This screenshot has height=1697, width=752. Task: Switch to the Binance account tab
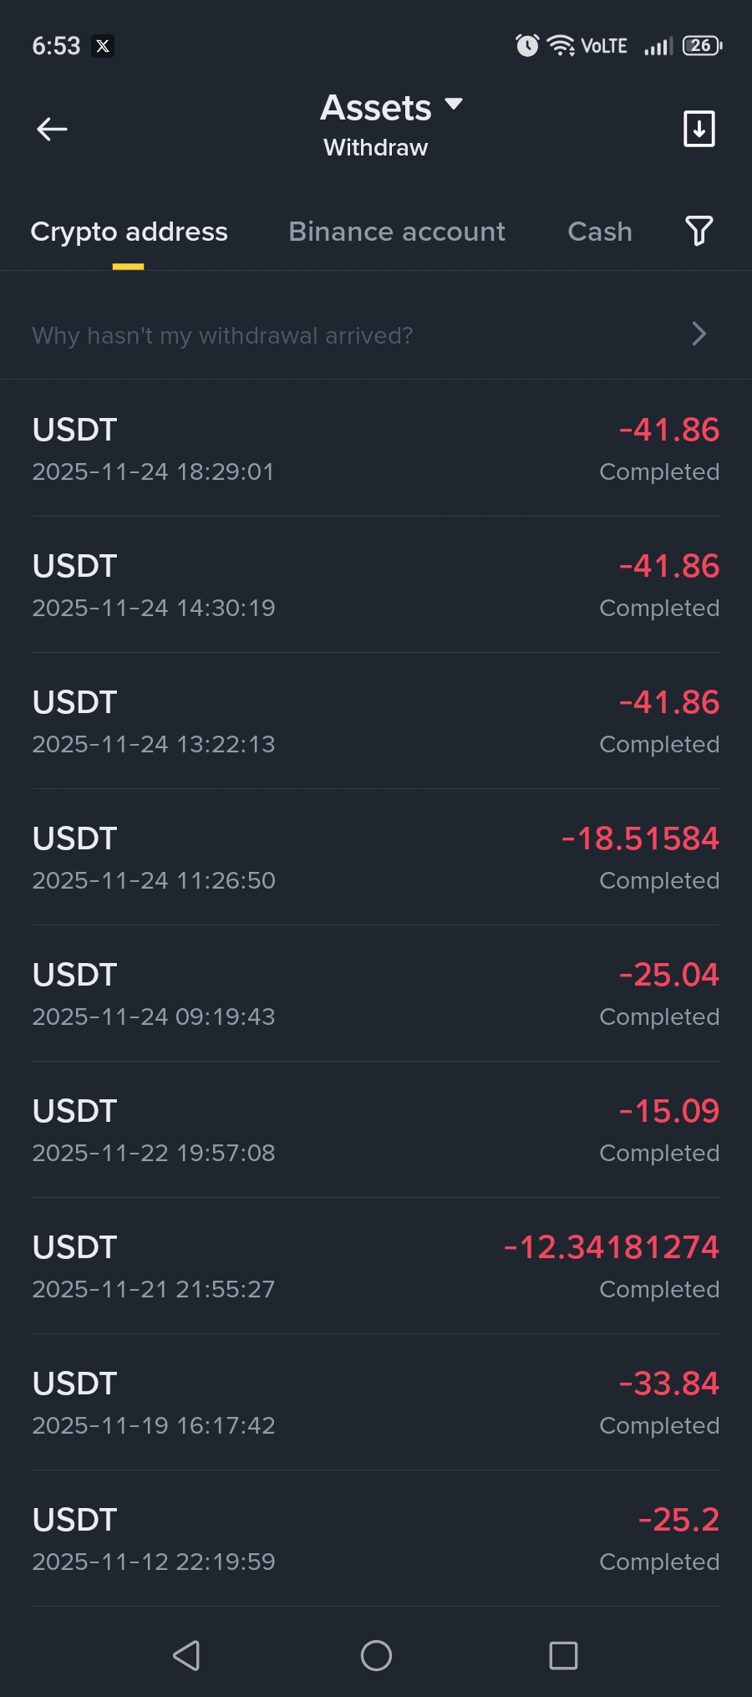(396, 232)
